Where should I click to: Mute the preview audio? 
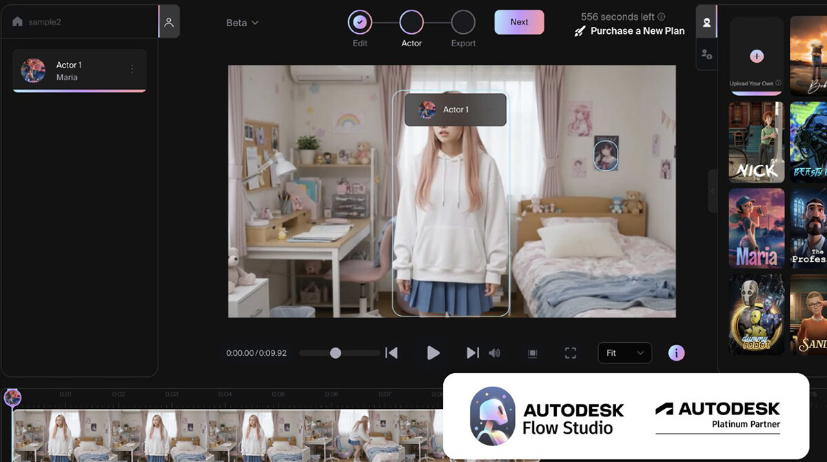495,353
